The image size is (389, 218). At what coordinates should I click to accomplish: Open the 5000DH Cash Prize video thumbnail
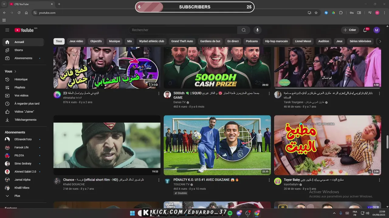coord(217,68)
